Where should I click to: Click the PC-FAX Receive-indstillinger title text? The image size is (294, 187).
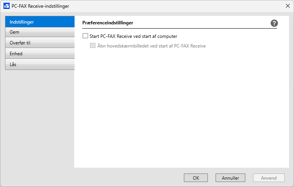[41, 6]
